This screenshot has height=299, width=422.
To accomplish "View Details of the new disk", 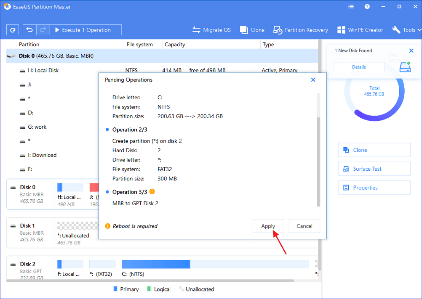I will tap(359, 67).
